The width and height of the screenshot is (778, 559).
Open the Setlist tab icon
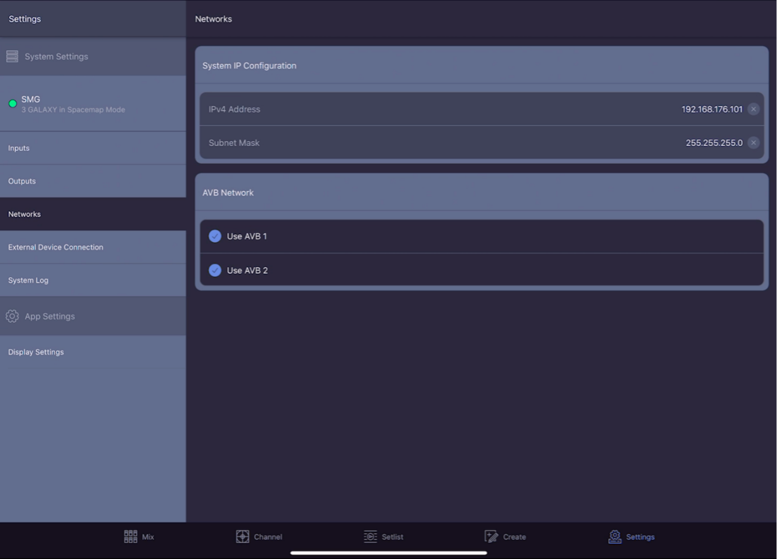point(370,536)
